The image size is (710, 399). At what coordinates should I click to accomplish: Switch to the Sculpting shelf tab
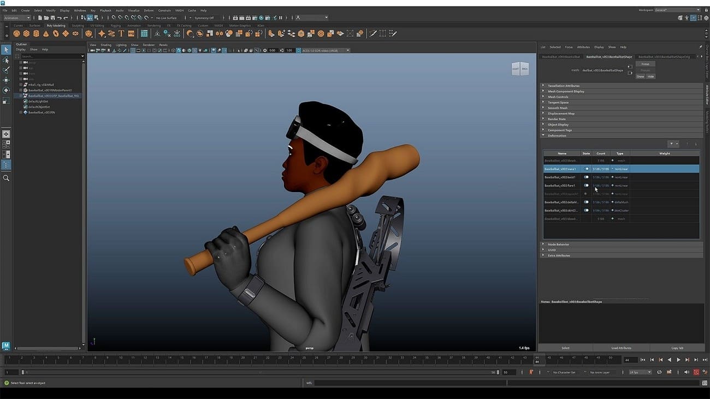coord(78,25)
